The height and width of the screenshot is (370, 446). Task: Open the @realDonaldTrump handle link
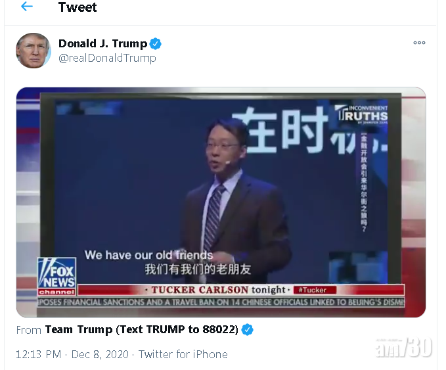(x=107, y=58)
